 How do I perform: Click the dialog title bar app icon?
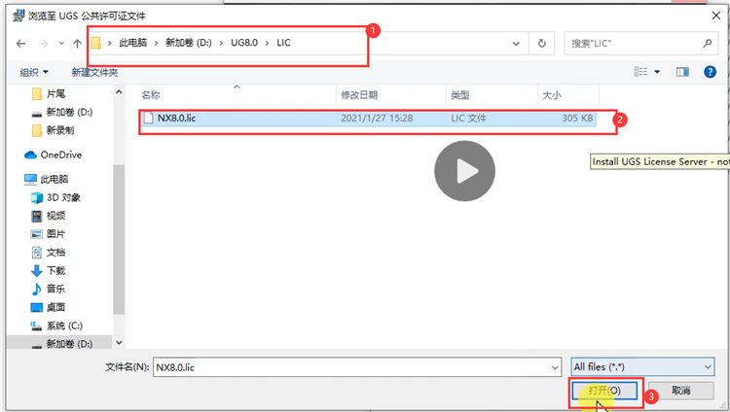coord(18,16)
